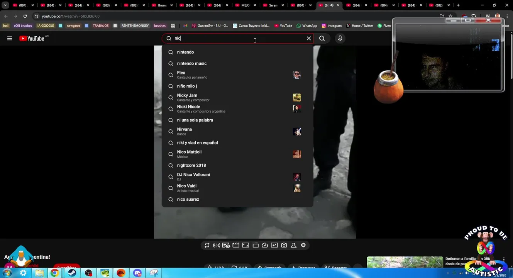Screen dimensions: 513x278
Task: Open the Instagram bookmark
Action: click(x=332, y=26)
